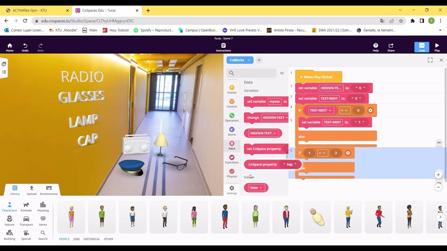Switch to JOBS subcategory
The width and height of the screenshot is (447, 251).
tap(76, 239)
